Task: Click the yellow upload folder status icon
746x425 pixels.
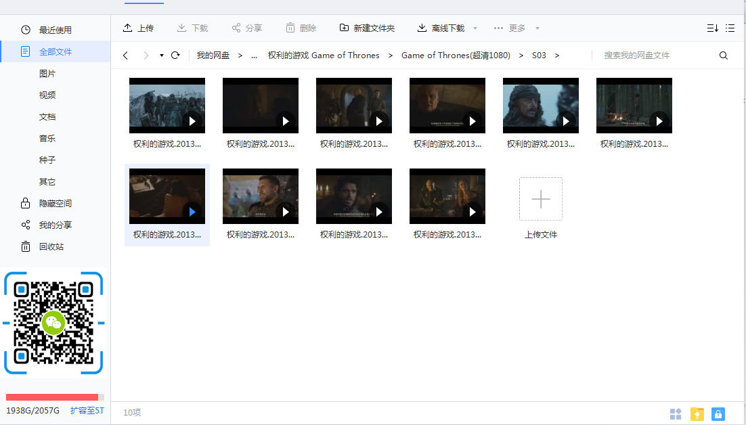Action: point(697,414)
